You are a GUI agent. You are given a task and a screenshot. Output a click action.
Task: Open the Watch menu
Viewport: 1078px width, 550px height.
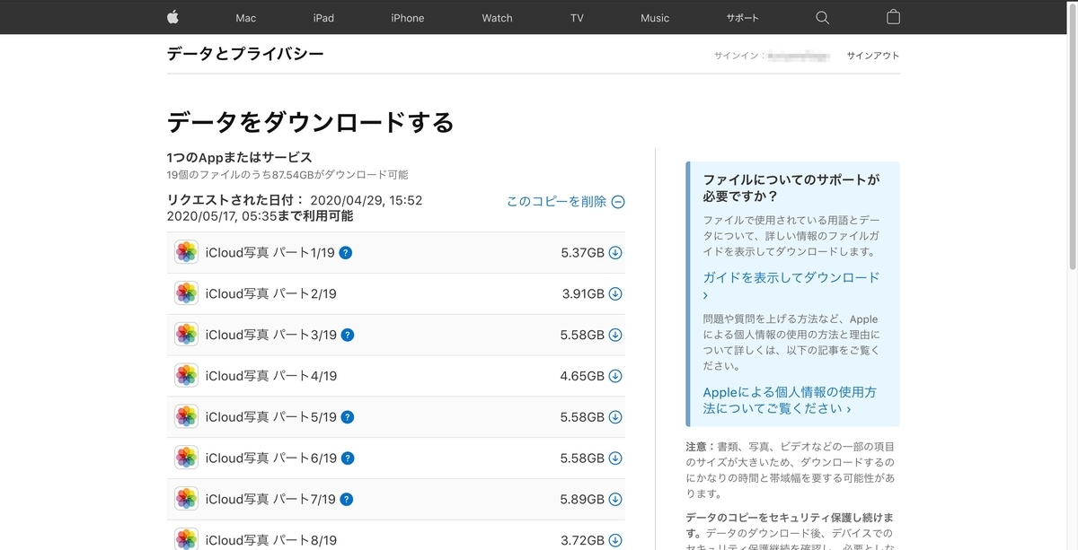click(497, 18)
